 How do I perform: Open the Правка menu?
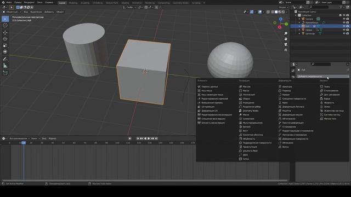click(x=18, y=2)
